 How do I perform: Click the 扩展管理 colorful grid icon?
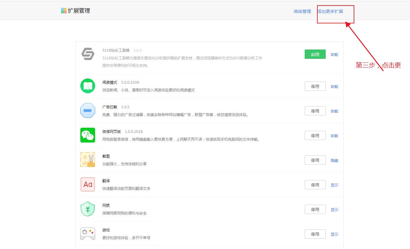tap(64, 11)
